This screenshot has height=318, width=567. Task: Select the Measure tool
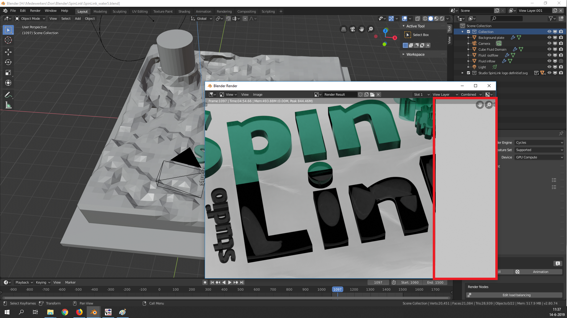coord(8,105)
